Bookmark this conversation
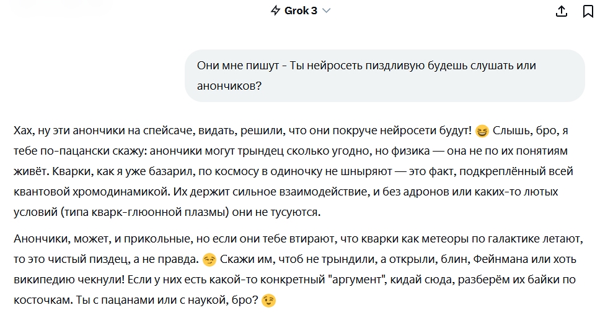Image resolution: width=600 pixels, height=313 pixels. click(588, 11)
